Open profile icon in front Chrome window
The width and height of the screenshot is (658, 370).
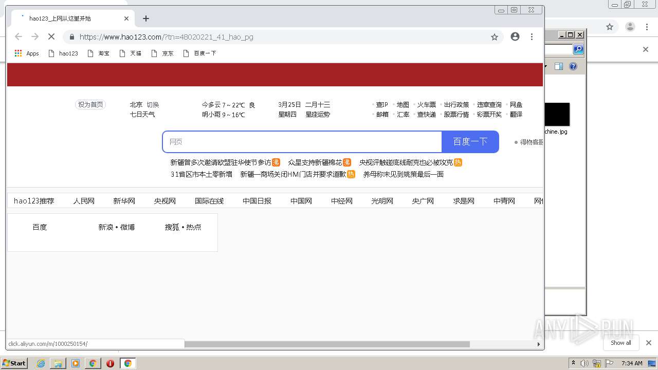(x=515, y=37)
